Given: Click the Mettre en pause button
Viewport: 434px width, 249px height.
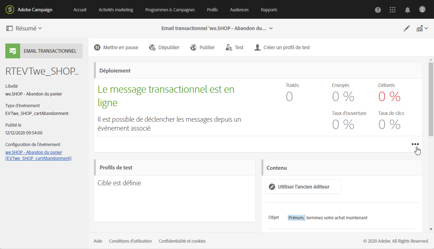Looking at the screenshot, I should tap(116, 47).
